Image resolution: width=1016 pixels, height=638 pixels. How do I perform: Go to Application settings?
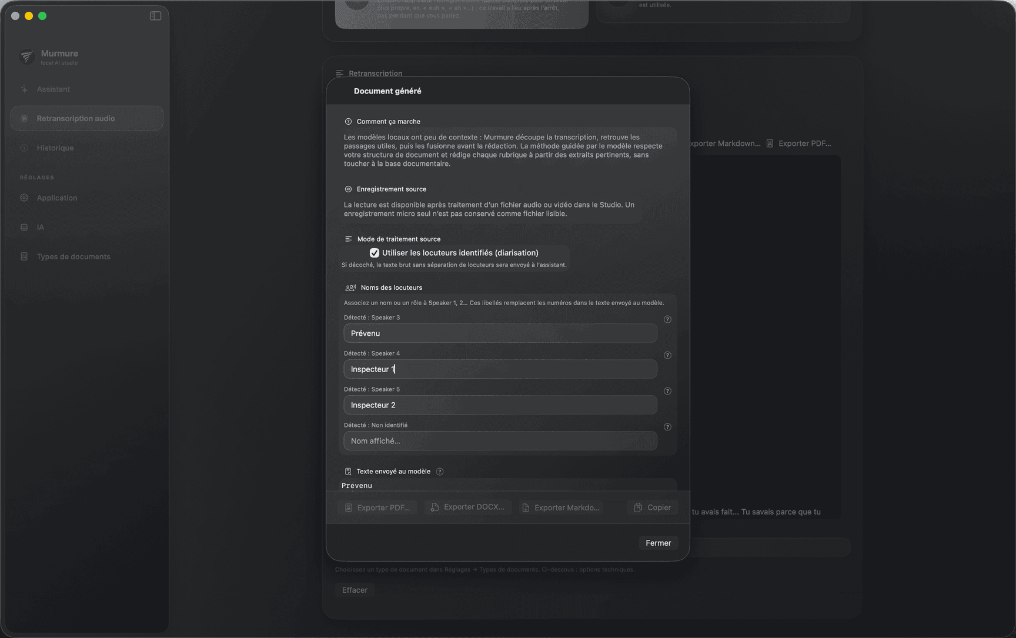point(87,198)
